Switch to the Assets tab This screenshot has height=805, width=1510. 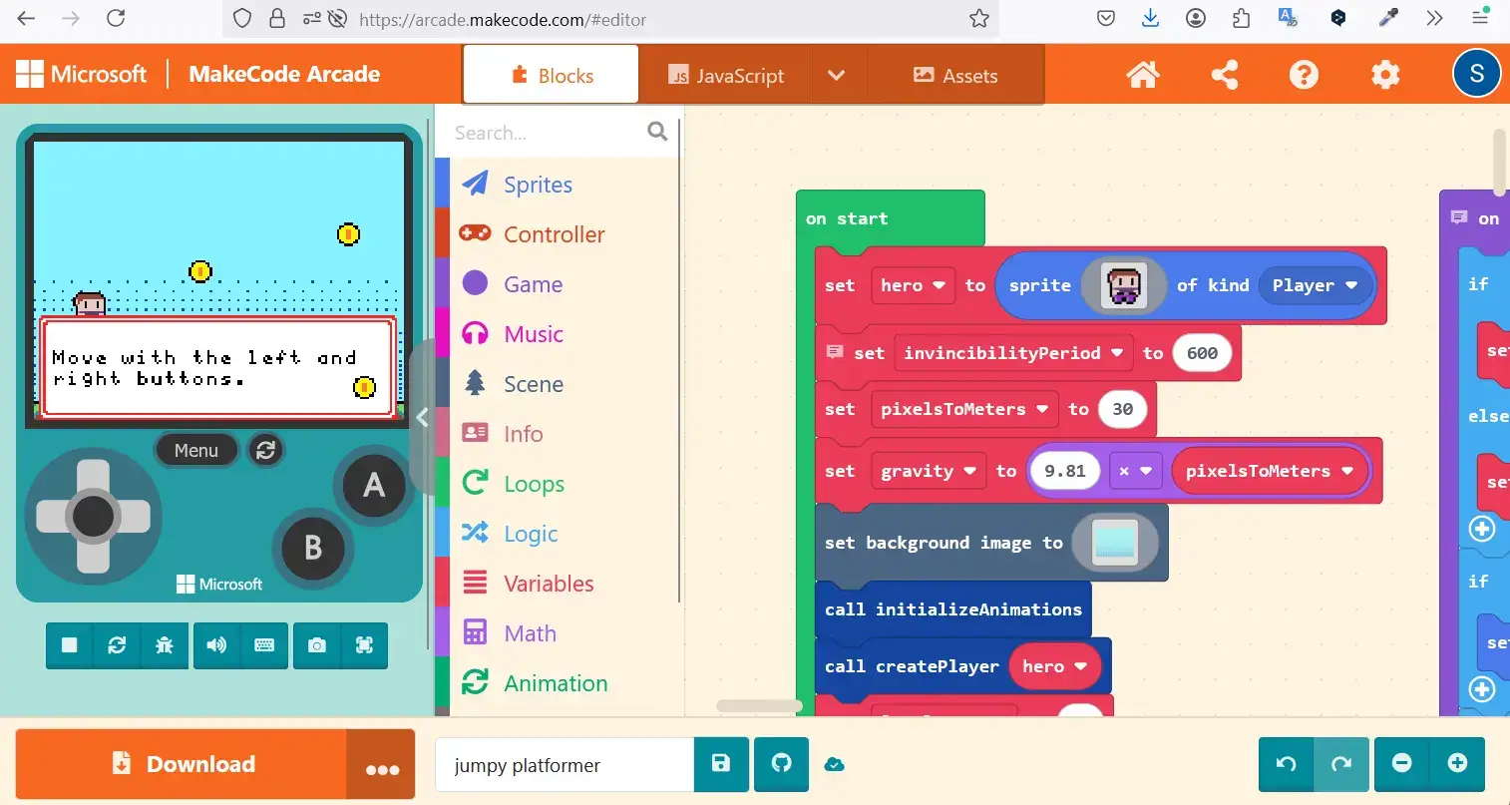(x=955, y=75)
